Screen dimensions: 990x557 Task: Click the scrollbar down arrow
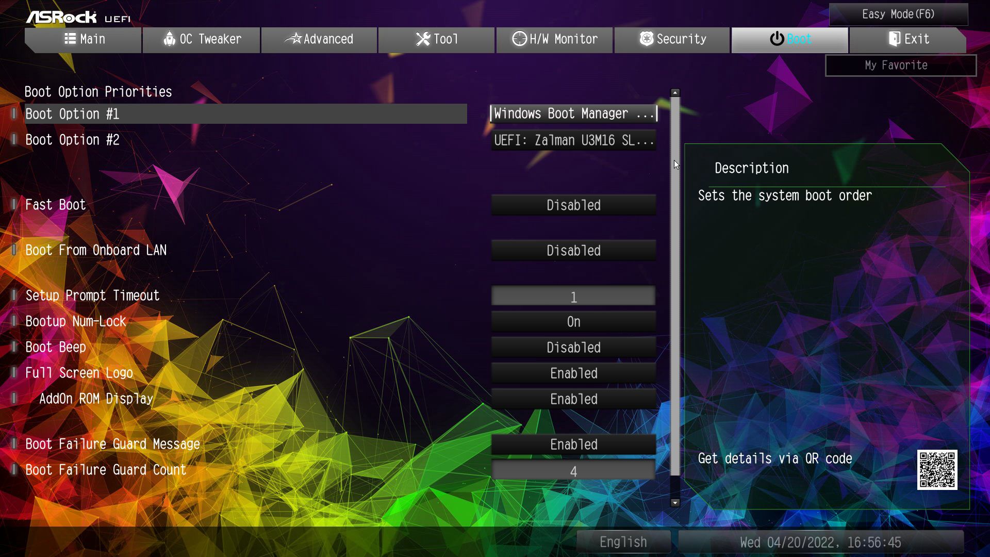pyautogui.click(x=675, y=502)
